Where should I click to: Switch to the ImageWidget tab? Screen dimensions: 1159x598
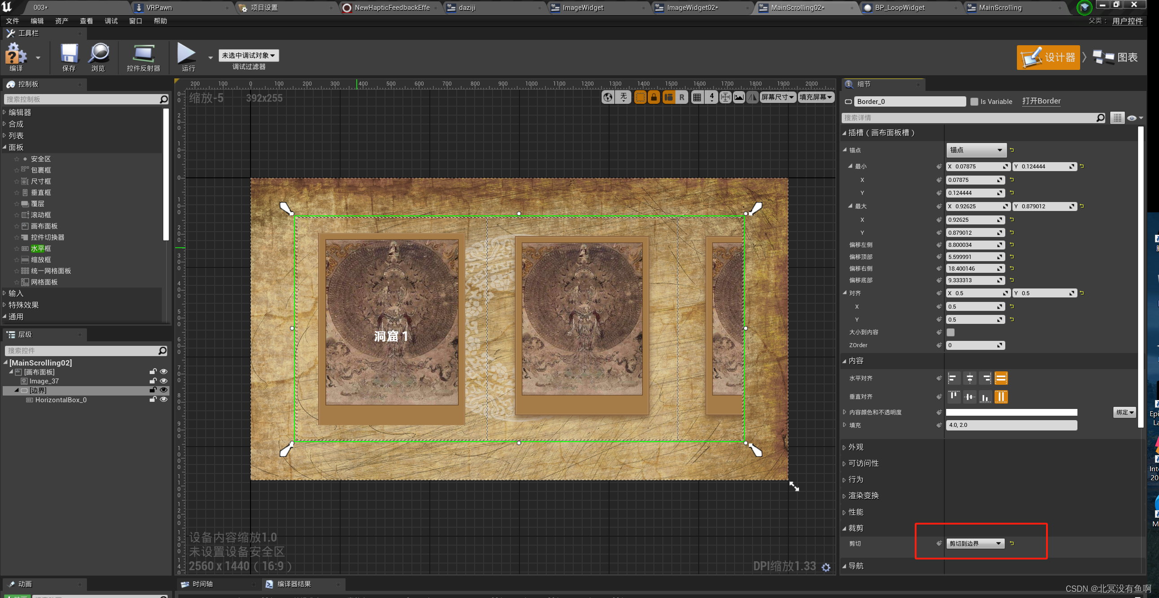583,8
